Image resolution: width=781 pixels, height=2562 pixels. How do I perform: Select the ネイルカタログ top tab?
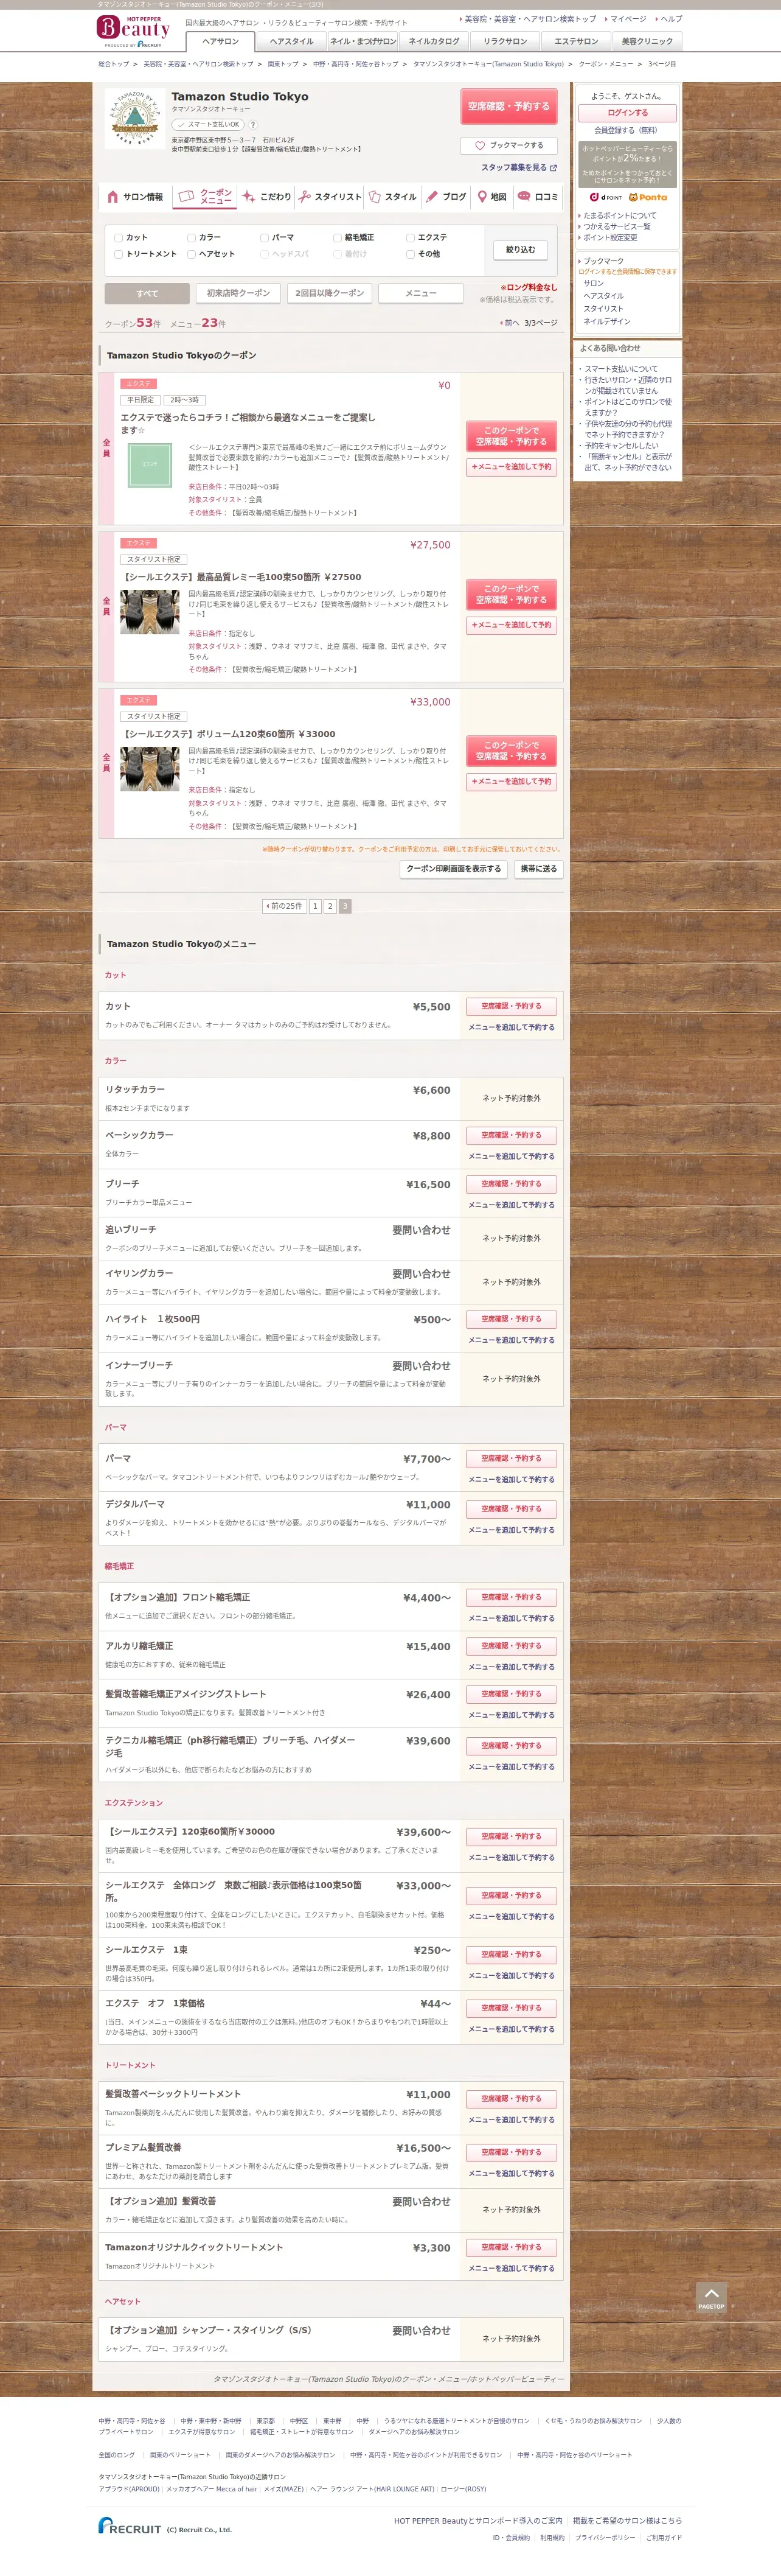click(x=433, y=41)
